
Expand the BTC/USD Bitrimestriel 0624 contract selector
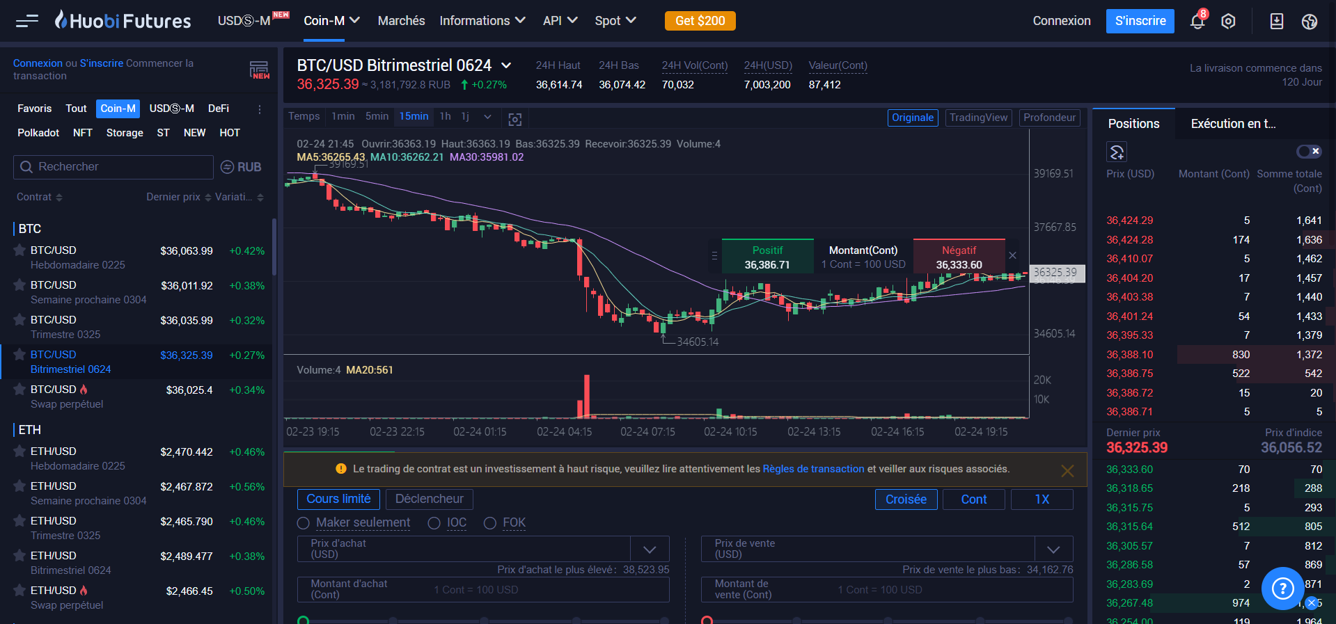click(506, 65)
